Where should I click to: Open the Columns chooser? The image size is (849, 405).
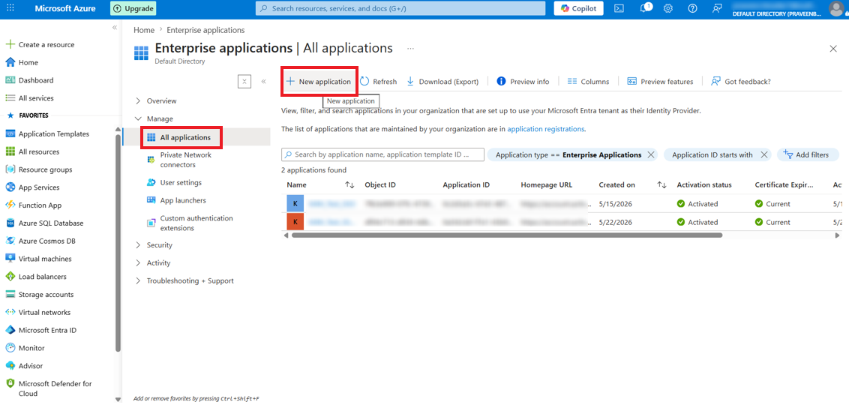point(588,82)
